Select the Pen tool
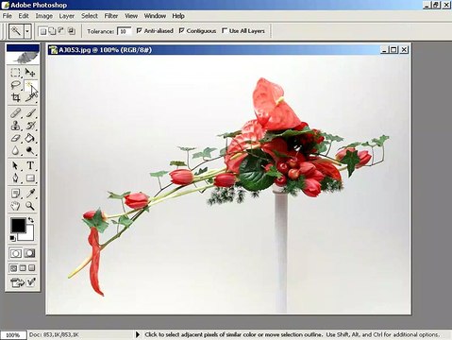 pos(15,178)
